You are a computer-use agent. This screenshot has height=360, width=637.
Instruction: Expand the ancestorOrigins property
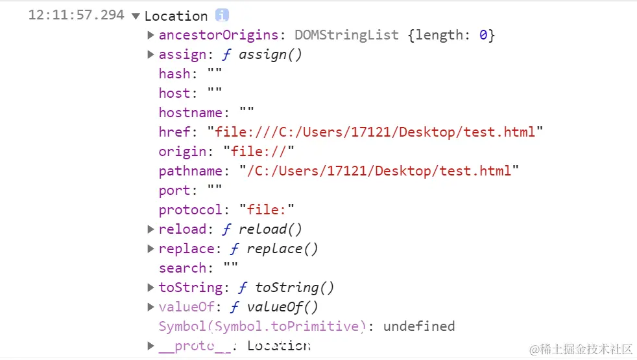tap(150, 35)
